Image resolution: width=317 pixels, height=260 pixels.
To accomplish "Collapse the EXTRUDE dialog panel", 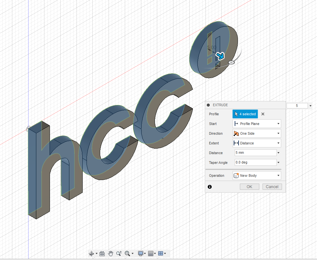I will (x=208, y=105).
